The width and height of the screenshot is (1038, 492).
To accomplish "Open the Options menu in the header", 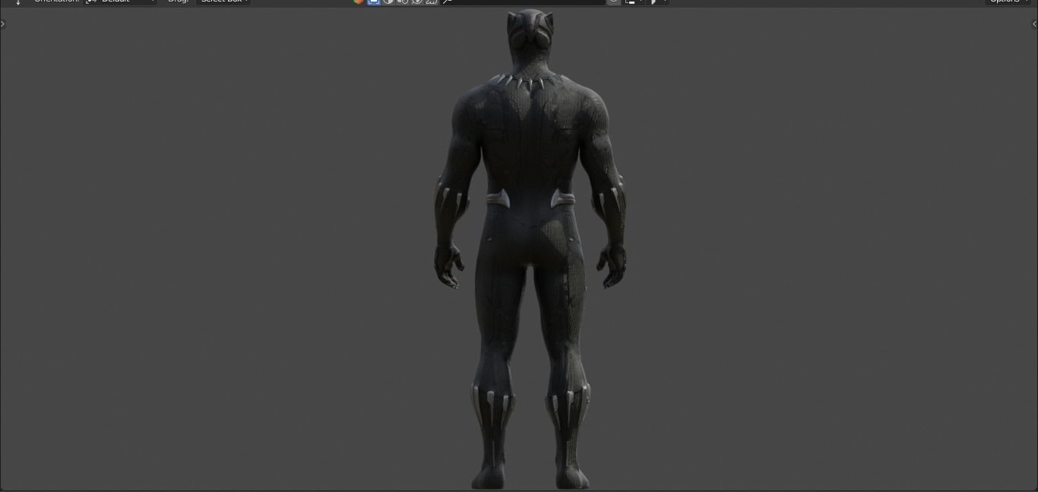I will (1007, 1).
